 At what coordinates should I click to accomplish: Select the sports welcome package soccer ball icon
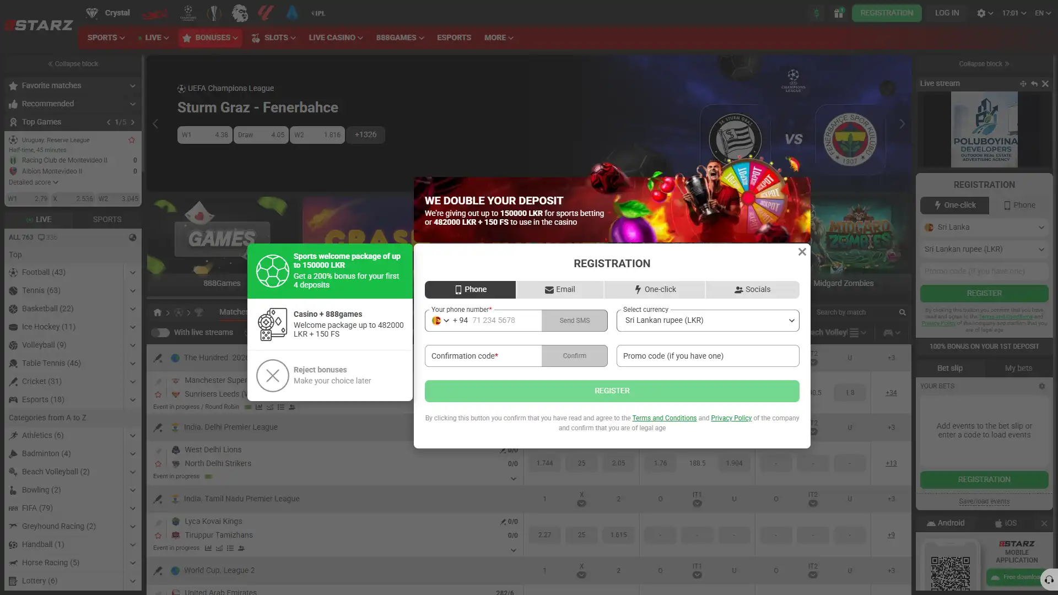tap(272, 271)
